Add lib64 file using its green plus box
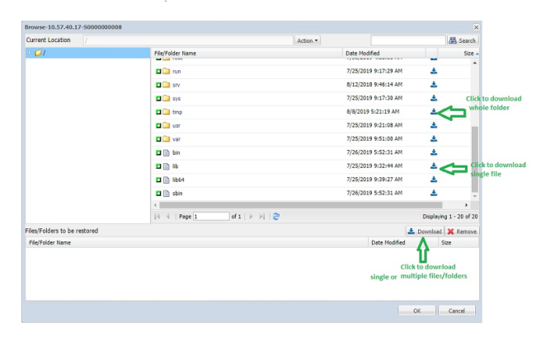Viewport: 536px width, 346px height. click(158, 180)
